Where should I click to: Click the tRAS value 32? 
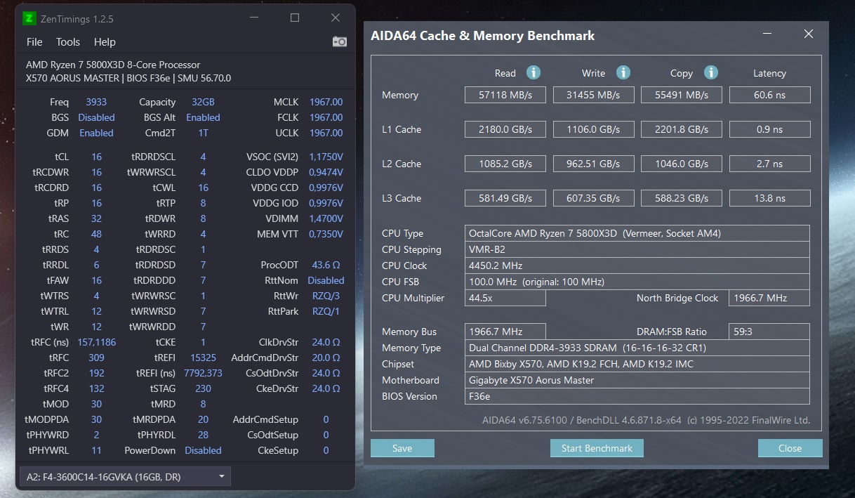(96, 218)
